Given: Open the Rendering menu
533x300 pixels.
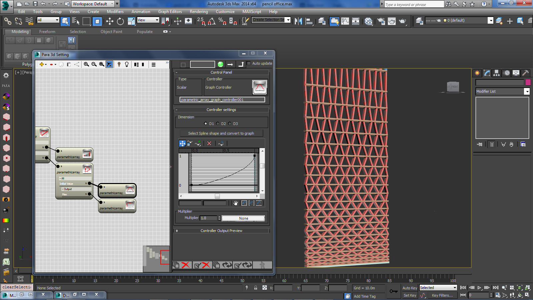Looking at the screenshot, I should (x=199, y=12).
